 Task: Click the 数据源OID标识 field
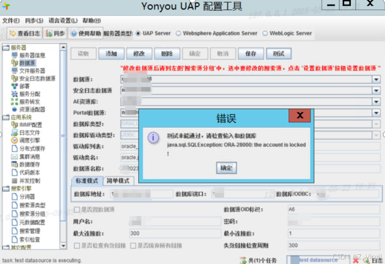tap(334, 209)
